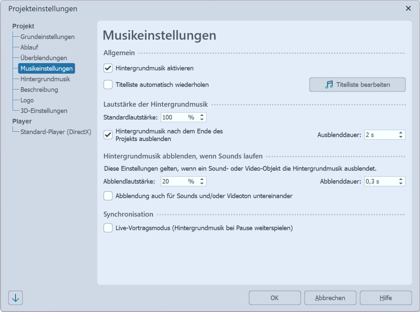The height and width of the screenshot is (312, 420).
Task: Open the Hilfe documentation
Action: pyautogui.click(x=386, y=298)
